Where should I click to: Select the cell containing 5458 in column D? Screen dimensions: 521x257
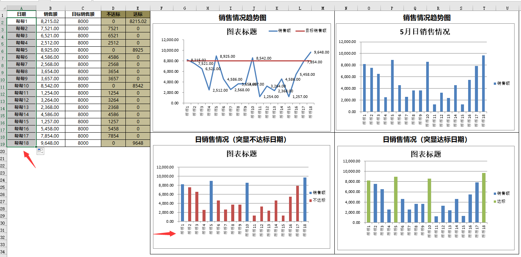(x=113, y=129)
